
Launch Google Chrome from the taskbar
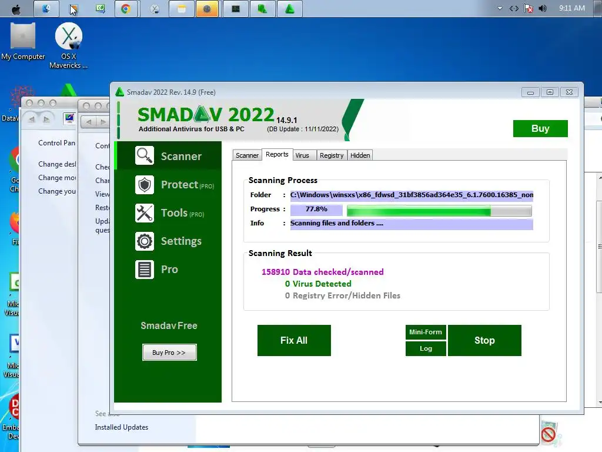pos(126,9)
